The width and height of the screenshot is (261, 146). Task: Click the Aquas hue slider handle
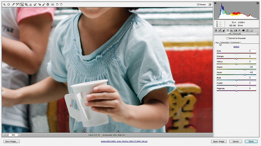pos(245,75)
